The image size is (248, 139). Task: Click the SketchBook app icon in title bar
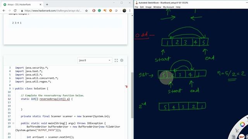(x=136, y=3)
